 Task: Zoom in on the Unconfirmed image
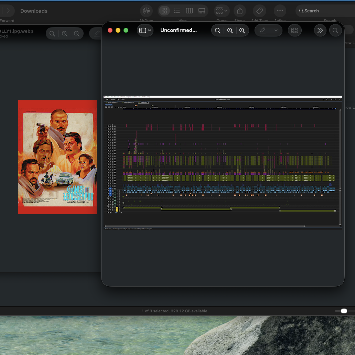(x=242, y=31)
